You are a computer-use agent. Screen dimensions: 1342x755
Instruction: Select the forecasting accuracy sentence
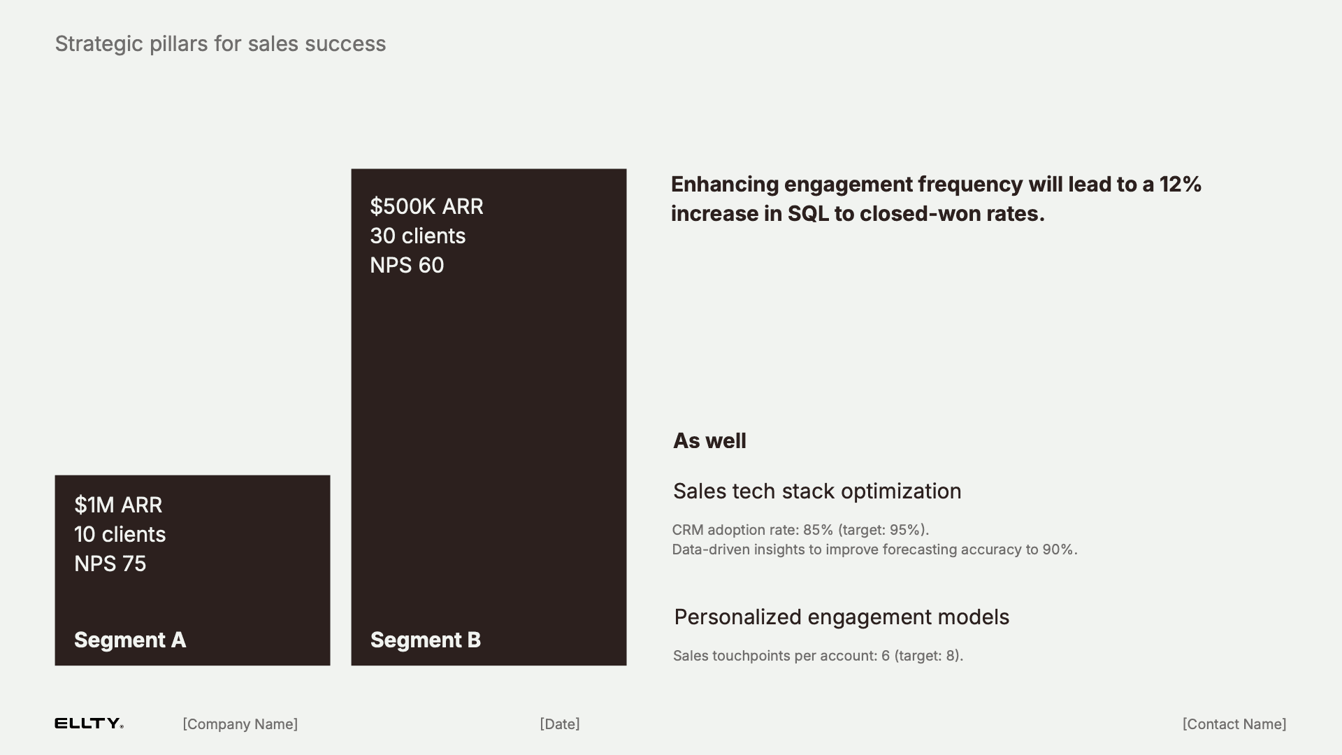(x=874, y=549)
